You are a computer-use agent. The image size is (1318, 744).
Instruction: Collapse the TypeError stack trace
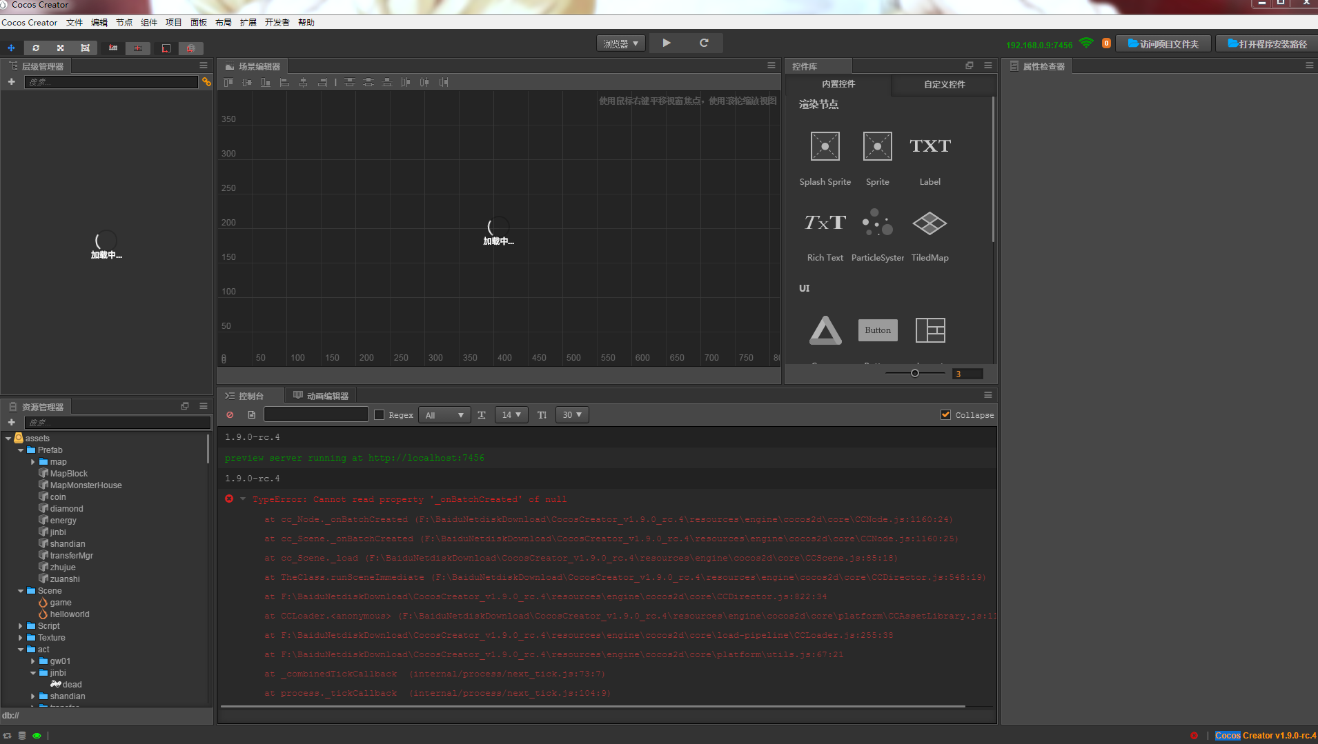(243, 499)
